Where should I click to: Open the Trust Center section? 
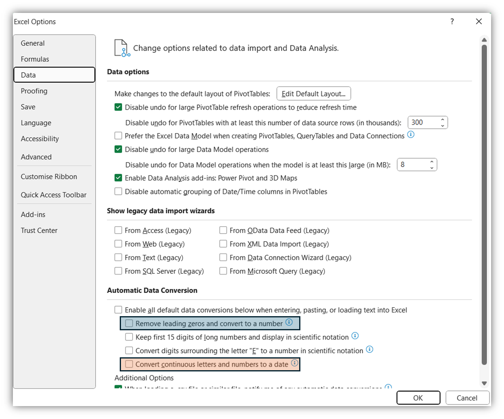[x=39, y=230]
